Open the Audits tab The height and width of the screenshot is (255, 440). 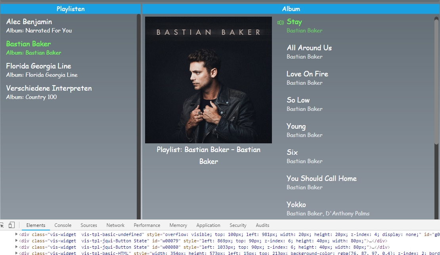point(262,225)
